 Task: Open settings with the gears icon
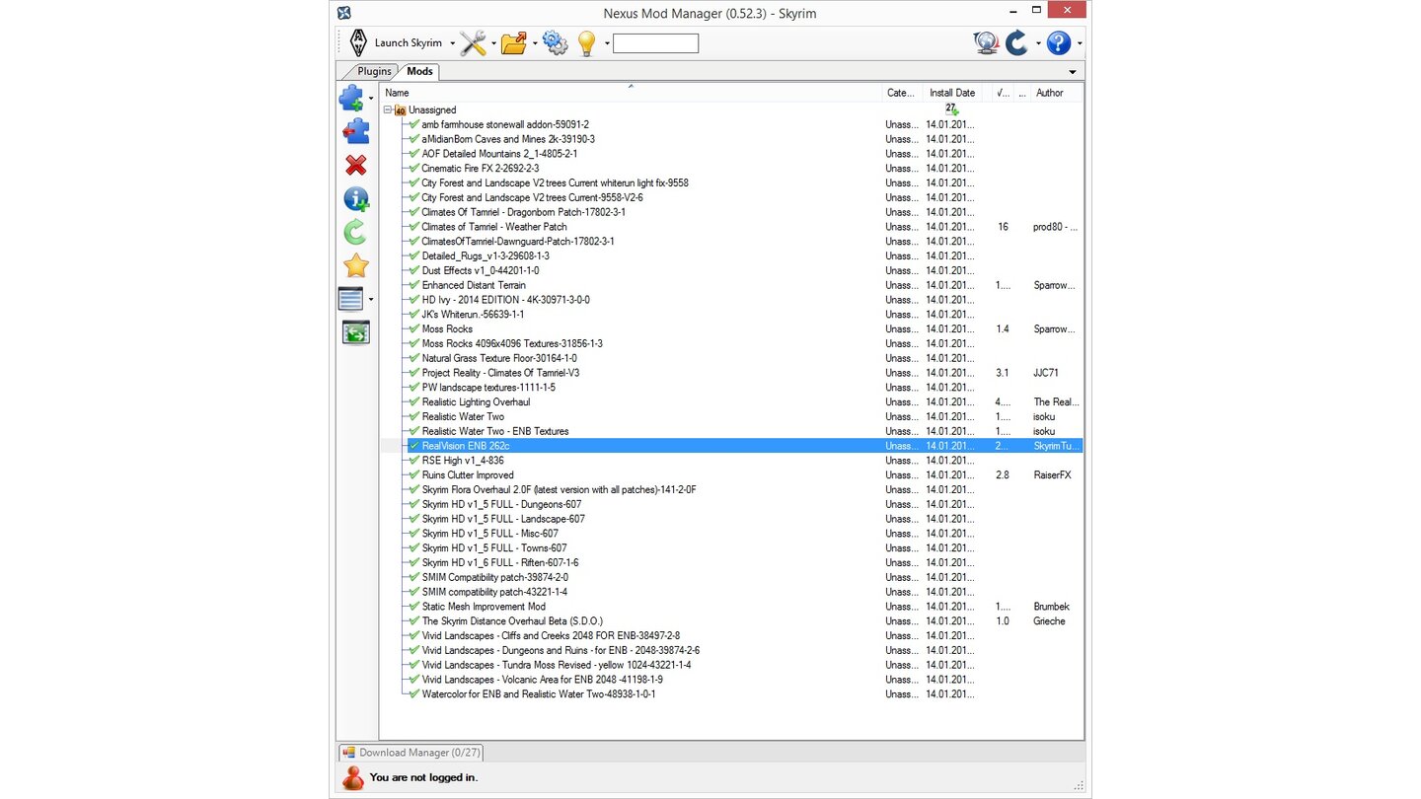coord(556,43)
